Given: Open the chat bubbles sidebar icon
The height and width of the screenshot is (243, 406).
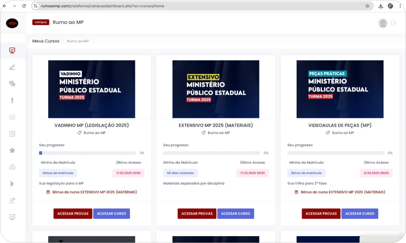Looking at the screenshot, I should (12, 84).
